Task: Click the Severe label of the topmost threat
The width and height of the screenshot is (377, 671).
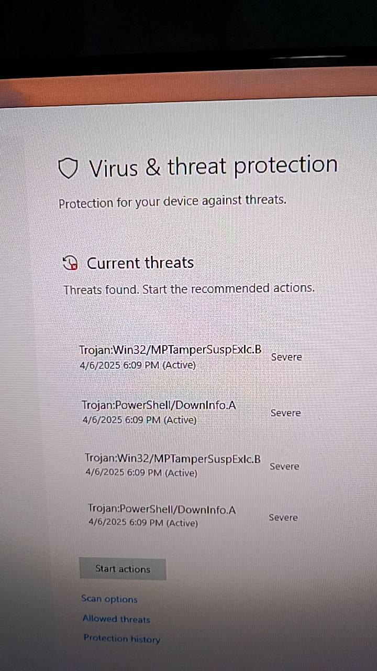Action: [x=286, y=357]
